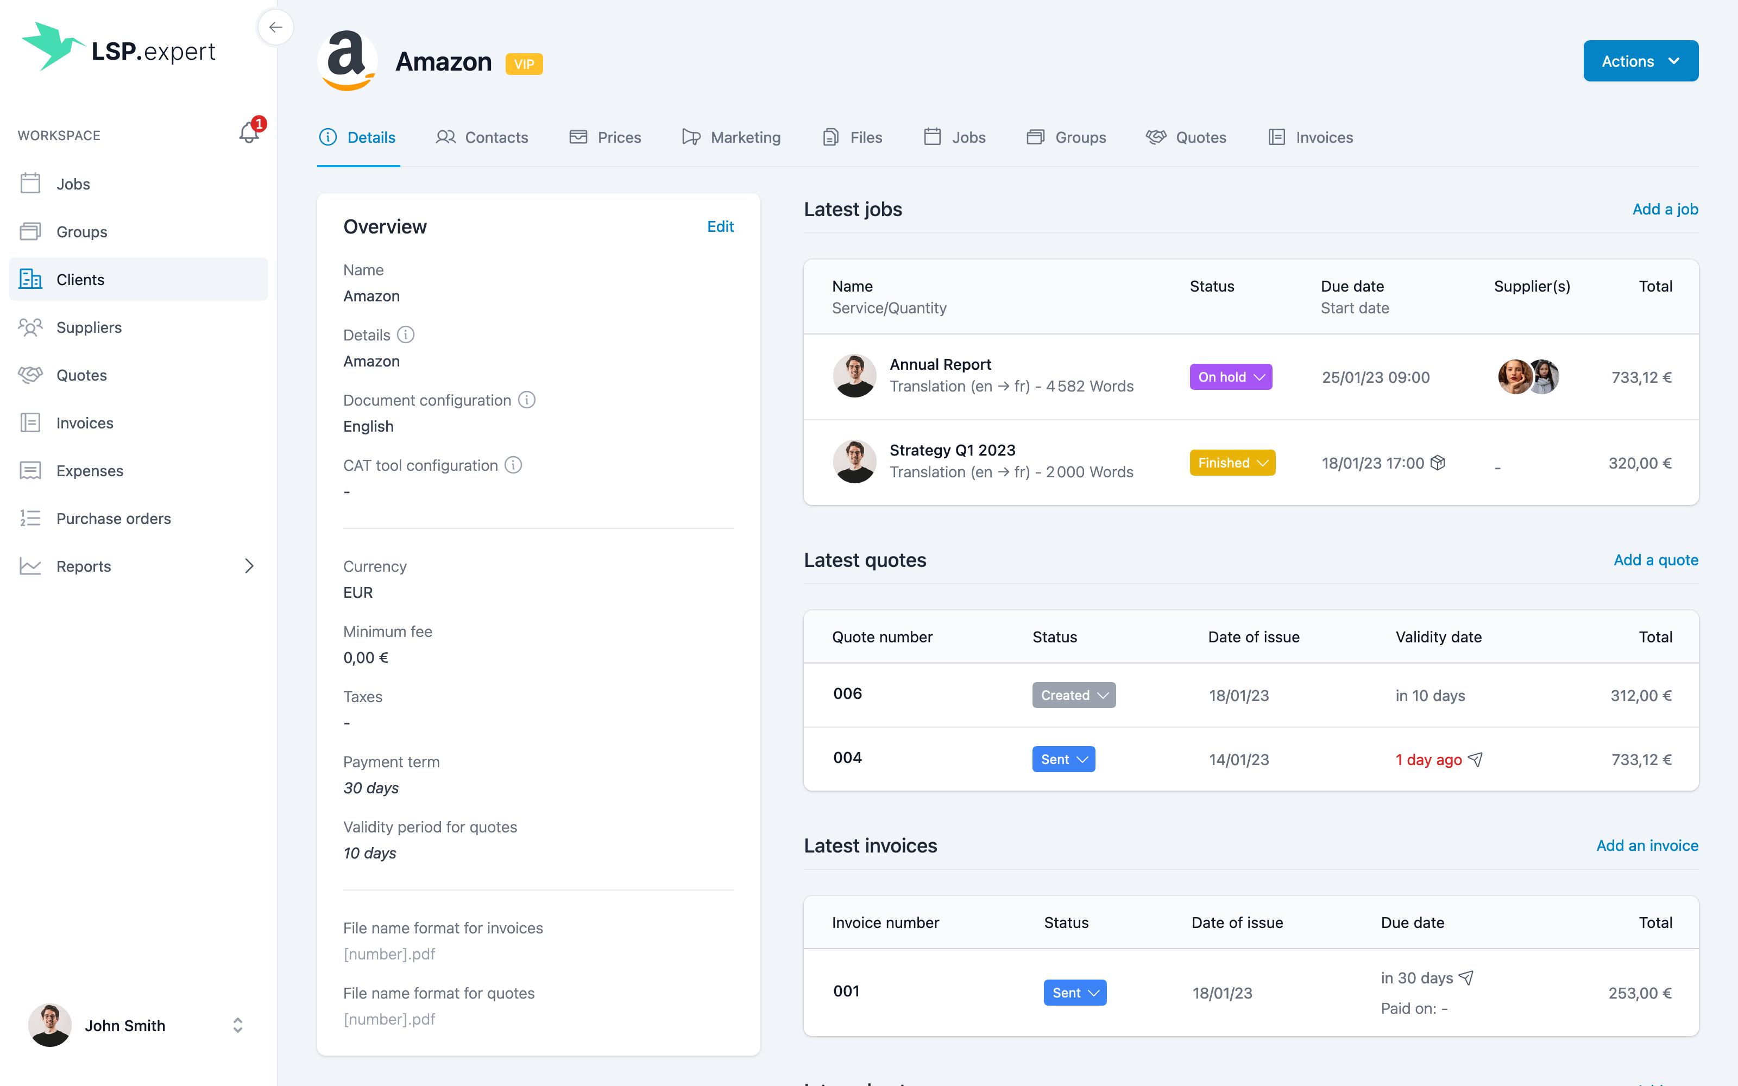
Task: Open invoice 001
Action: pyautogui.click(x=846, y=991)
